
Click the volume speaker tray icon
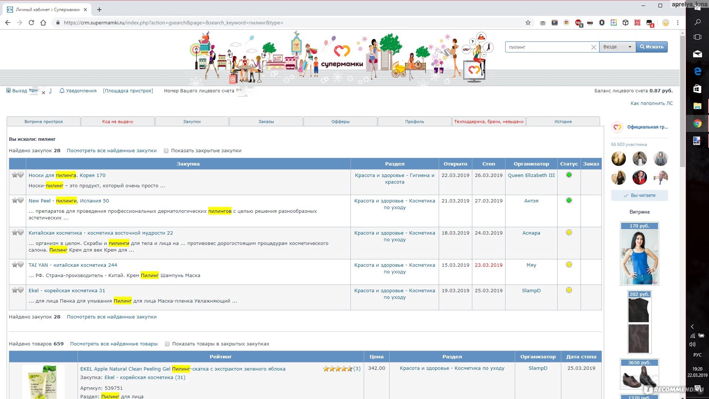click(692, 344)
